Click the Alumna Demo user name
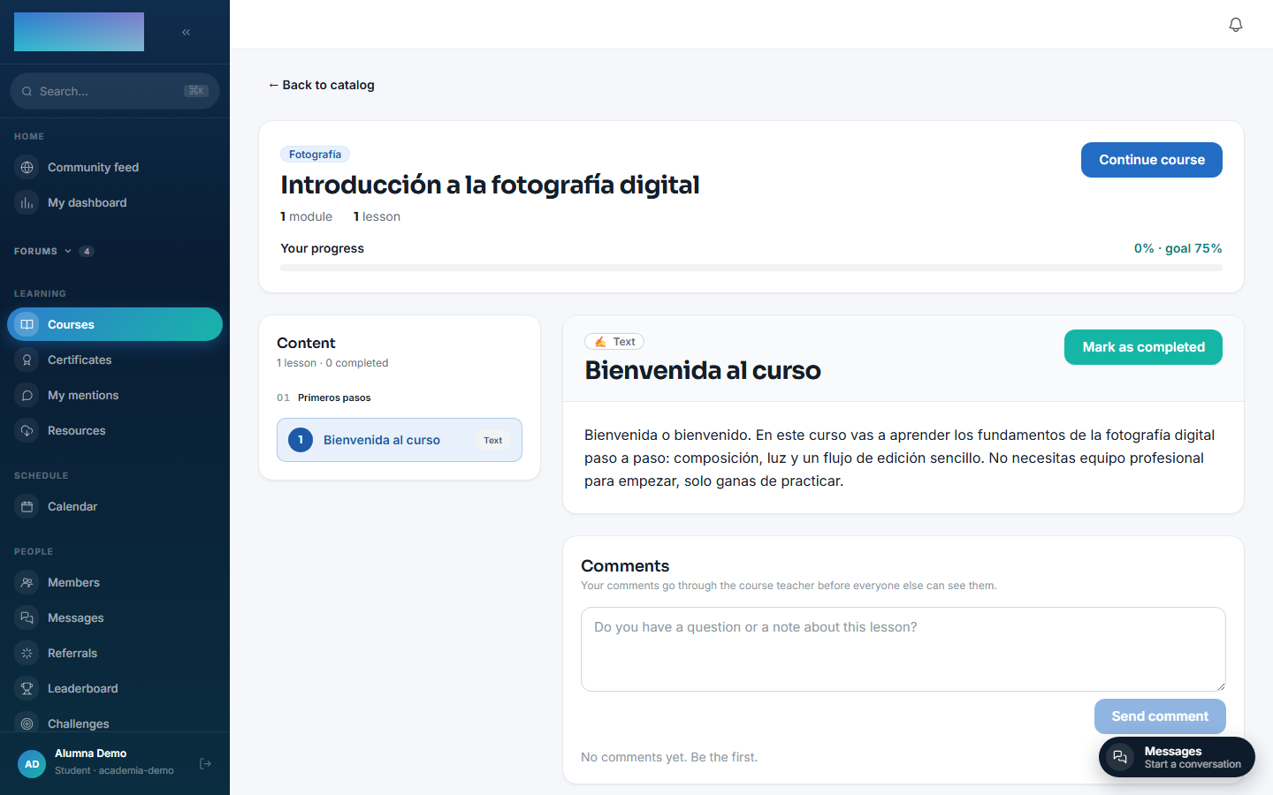 tap(91, 753)
